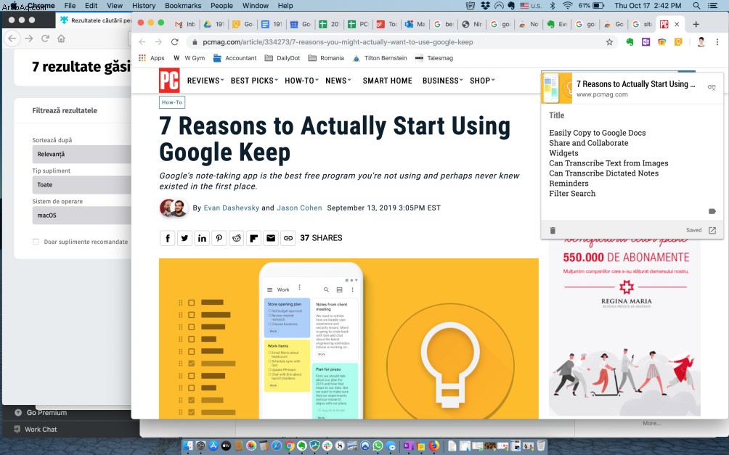Image resolution: width=729 pixels, height=455 pixels.
Task: Share the article on Twitter
Action: point(184,238)
